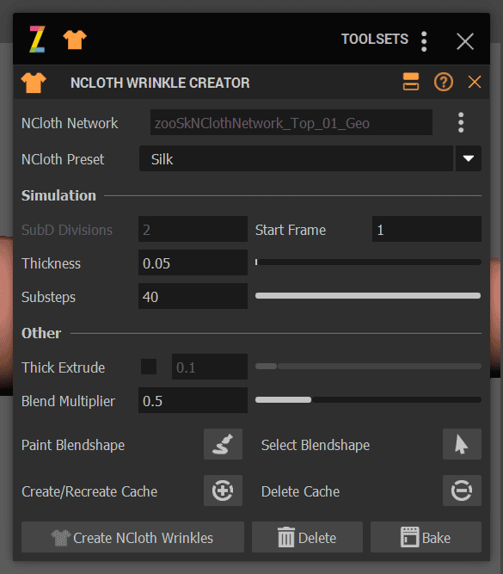This screenshot has height=574, width=503.
Task: Click the NCloth Network name field
Action: (x=291, y=123)
